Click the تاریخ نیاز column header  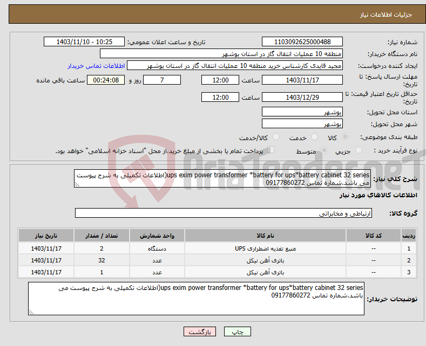click(46, 236)
